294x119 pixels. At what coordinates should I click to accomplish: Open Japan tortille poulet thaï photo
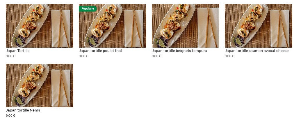pos(113,26)
